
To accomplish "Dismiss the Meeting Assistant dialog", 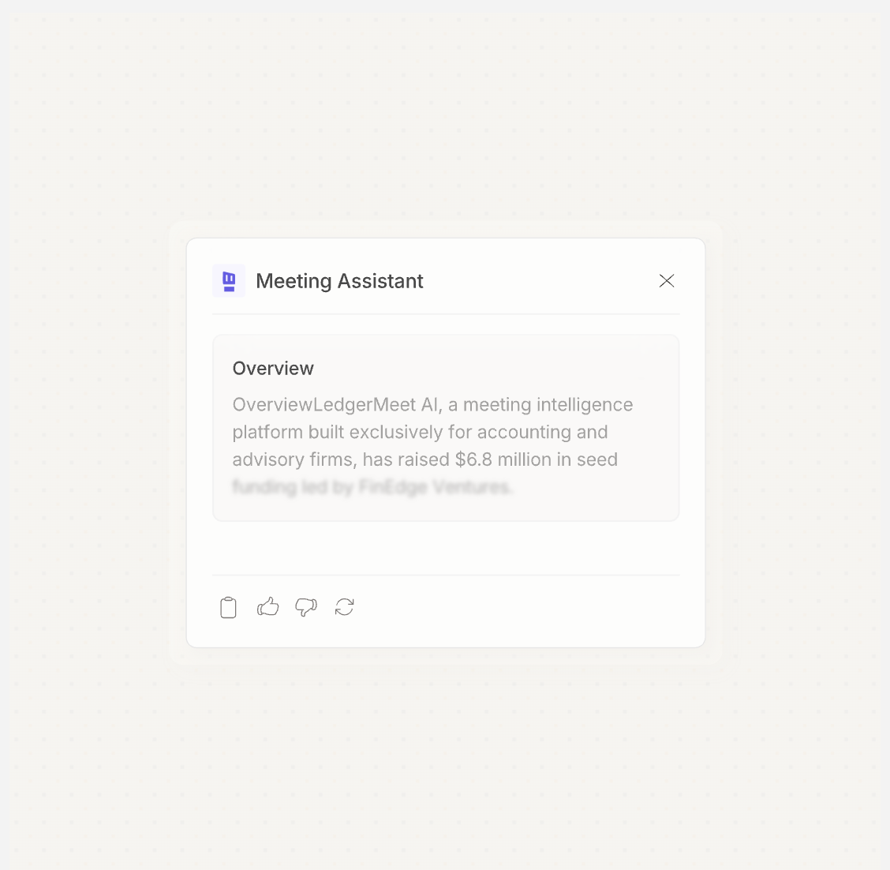I will coord(666,280).
